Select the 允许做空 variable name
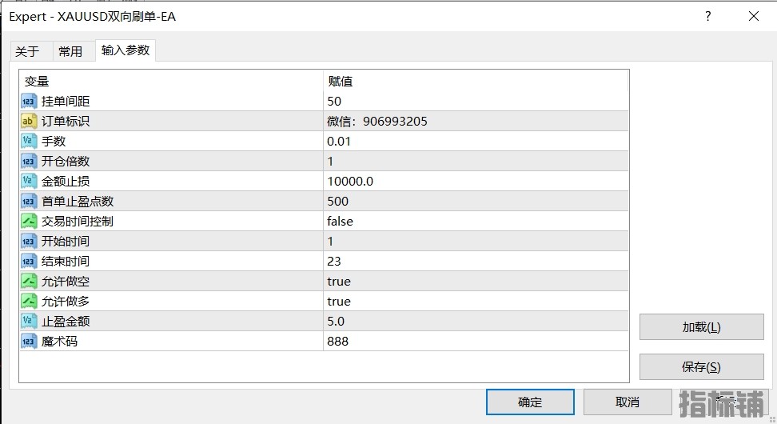The height and width of the screenshot is (424, 777). [x=66, y=281]
